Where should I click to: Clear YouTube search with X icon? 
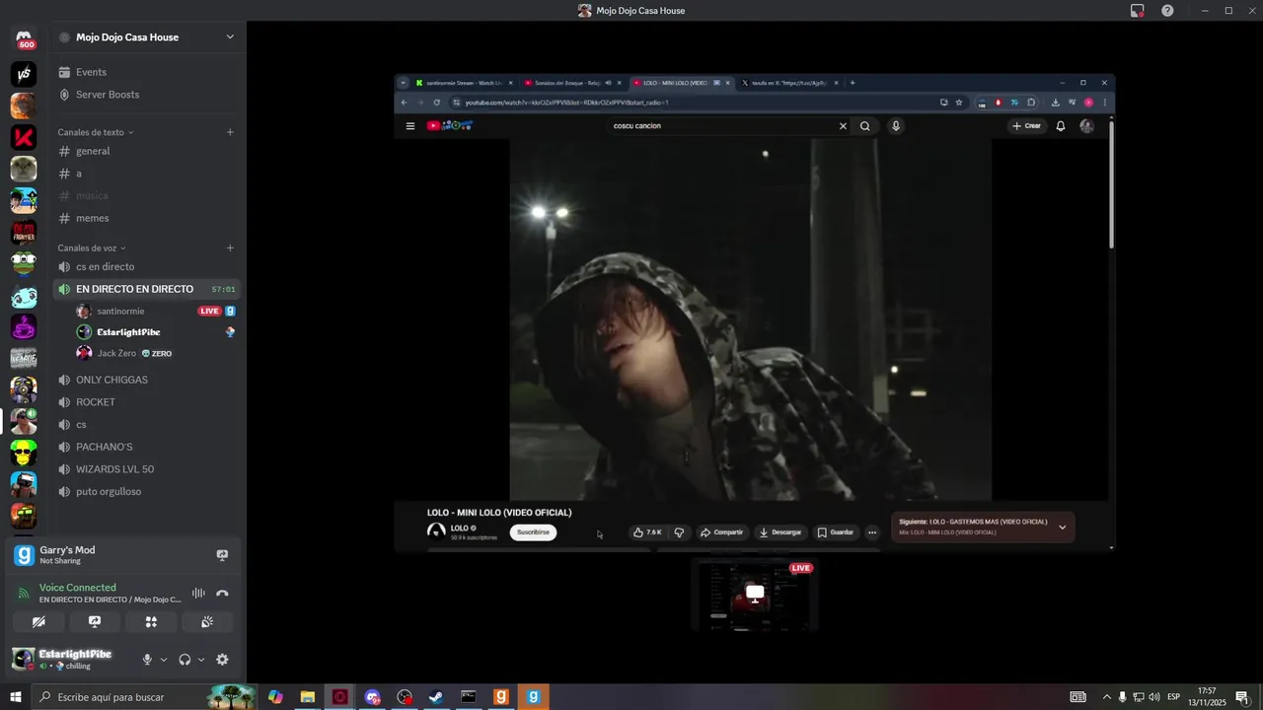[x=843, y=126]
